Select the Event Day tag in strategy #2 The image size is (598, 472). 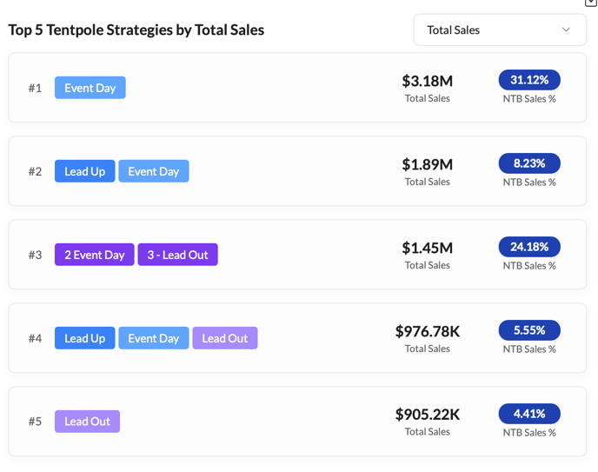154,171
